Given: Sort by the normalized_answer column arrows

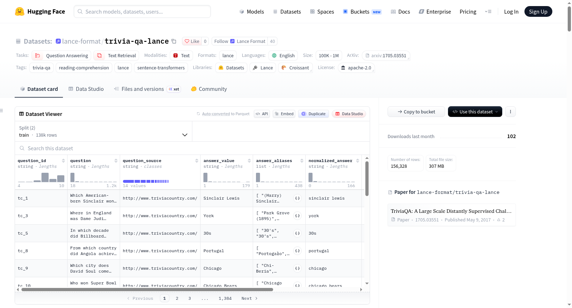Looking at the screenshot, I should 357,161.
